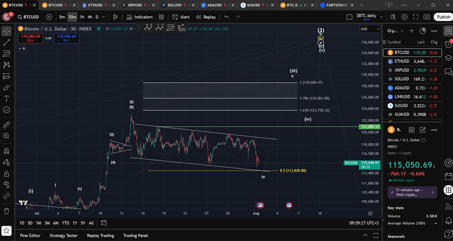Expand the Cry... watchlist name dropdown
The width and height of the screenshot is (453, 241).
[x=402, y=31]
